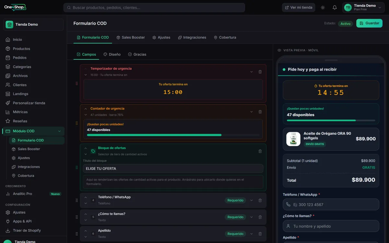Move Contador de urgencia block down

(x=86, y=115)
